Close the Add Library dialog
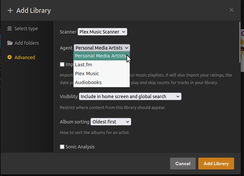The image size is (244, 176). pyautogui.click(x=232, y=10)
